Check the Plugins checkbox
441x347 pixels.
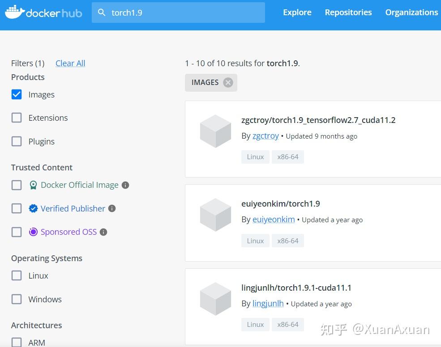coord(17,141)
